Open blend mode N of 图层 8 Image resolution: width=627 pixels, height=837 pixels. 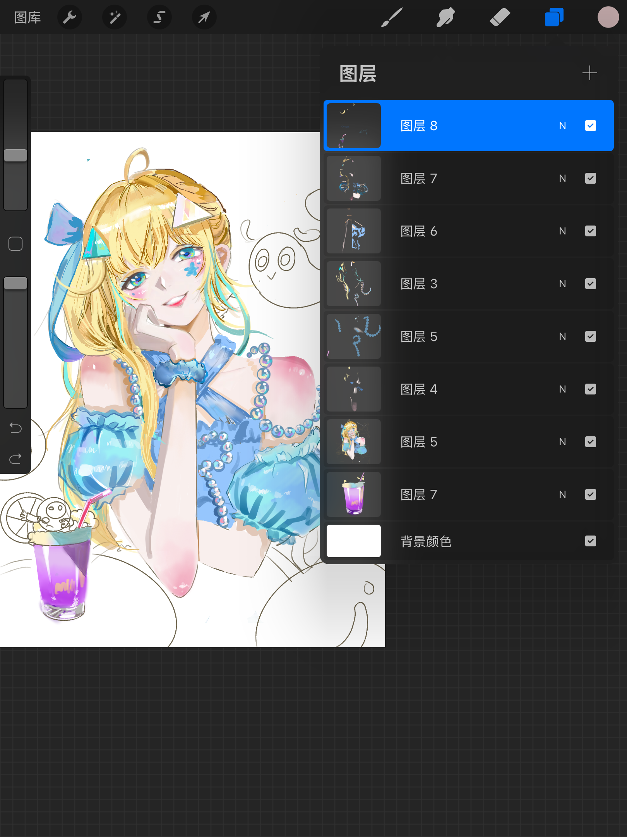pos(562,126)
